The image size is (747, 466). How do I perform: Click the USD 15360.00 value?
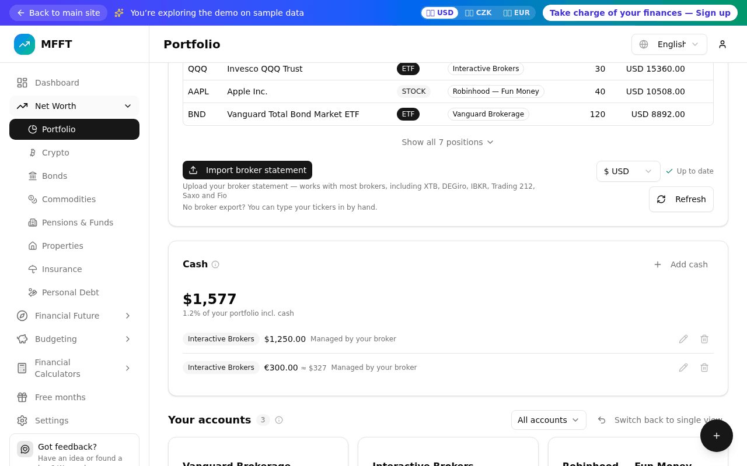655,69
